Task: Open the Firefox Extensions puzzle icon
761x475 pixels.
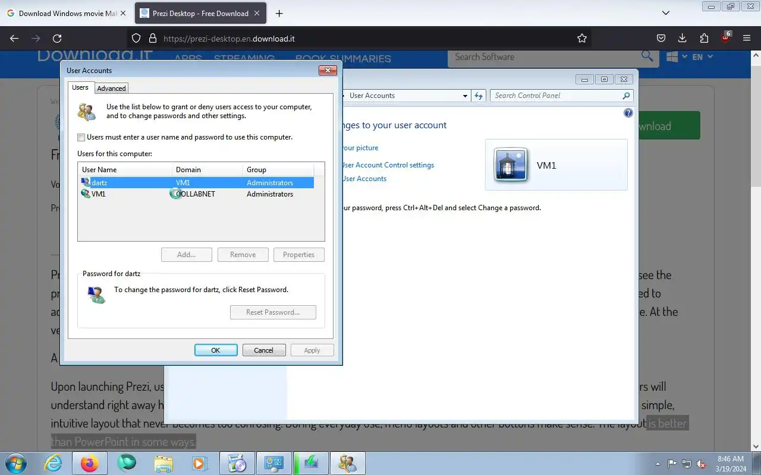Action: [704, 39]
